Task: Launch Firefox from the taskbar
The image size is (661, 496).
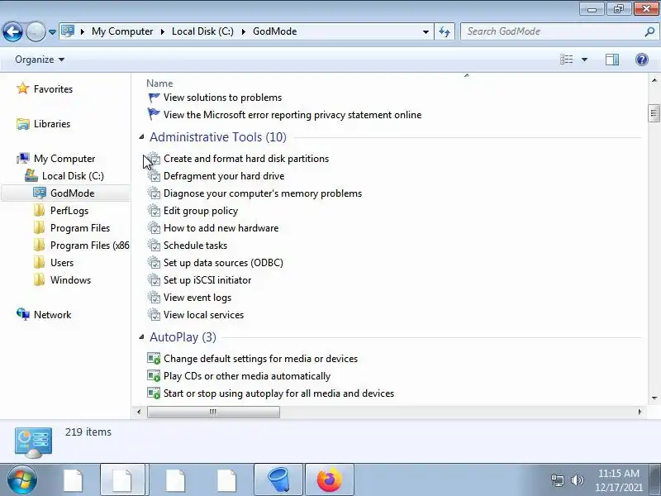Action: click(x=329, y=480)
